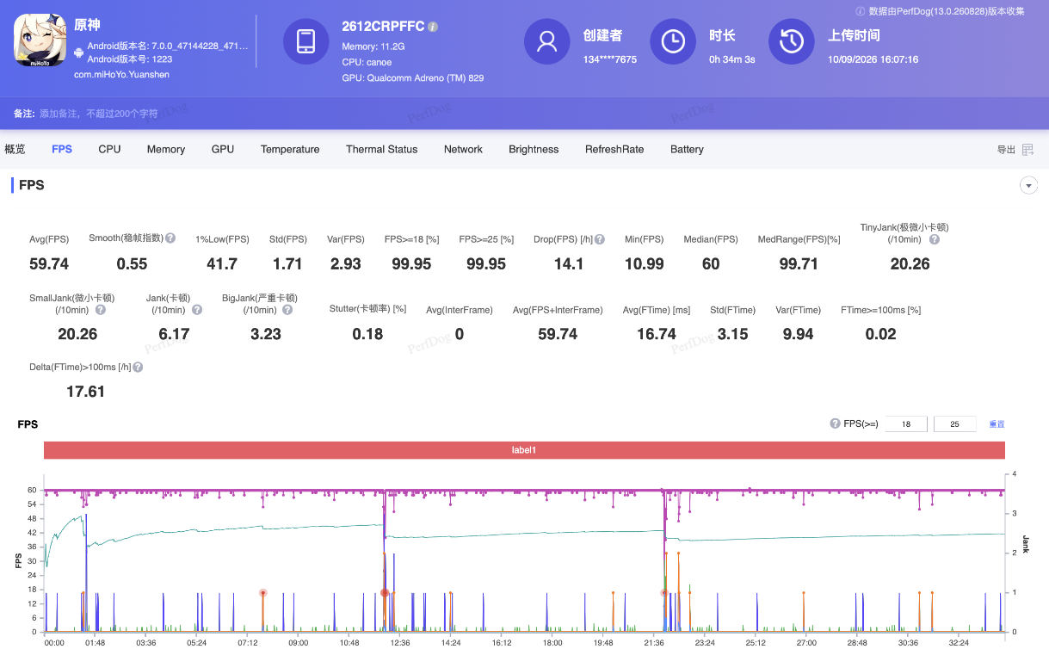Click the creator person icon
Image resolution: width=1049 pixels, height=649 pixels.
coord(546,41)
